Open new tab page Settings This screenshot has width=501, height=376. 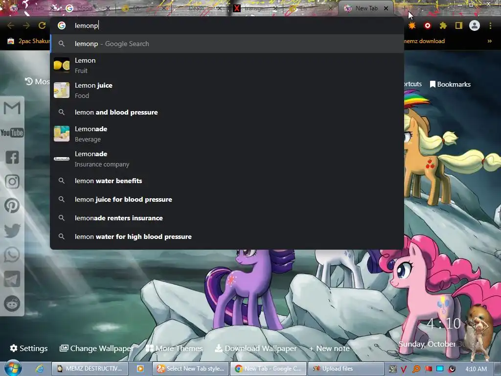tap(29, 348)
